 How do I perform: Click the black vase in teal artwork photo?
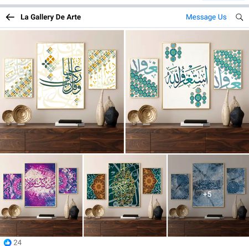237,117
